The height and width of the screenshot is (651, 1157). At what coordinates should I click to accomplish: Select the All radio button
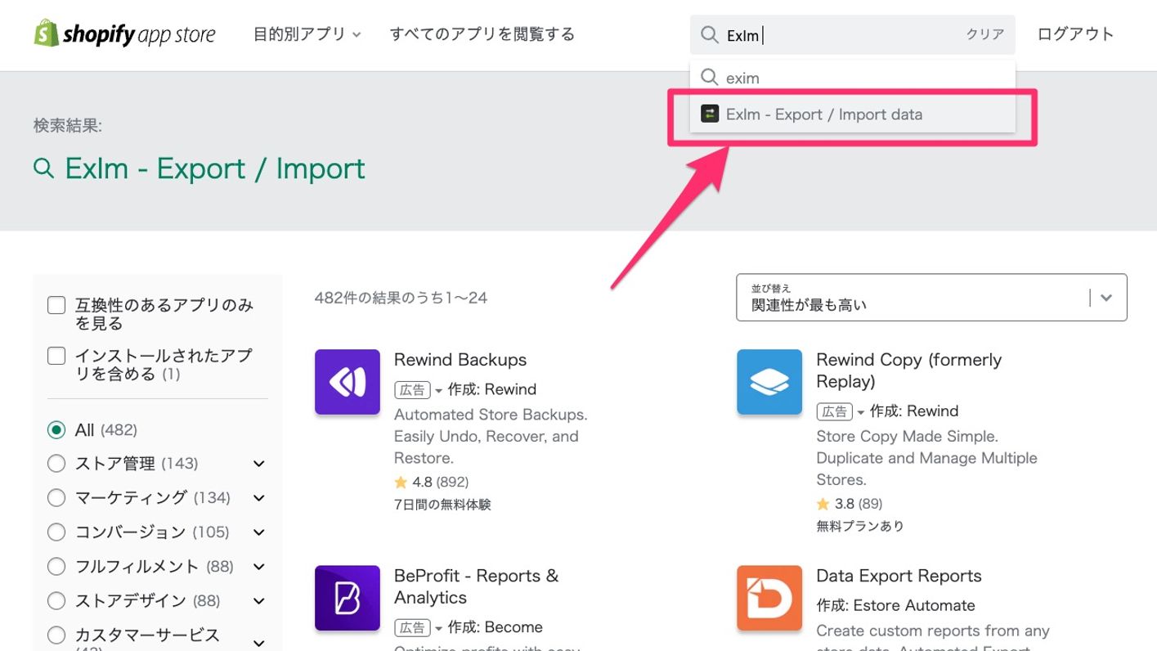coord(56,429)
